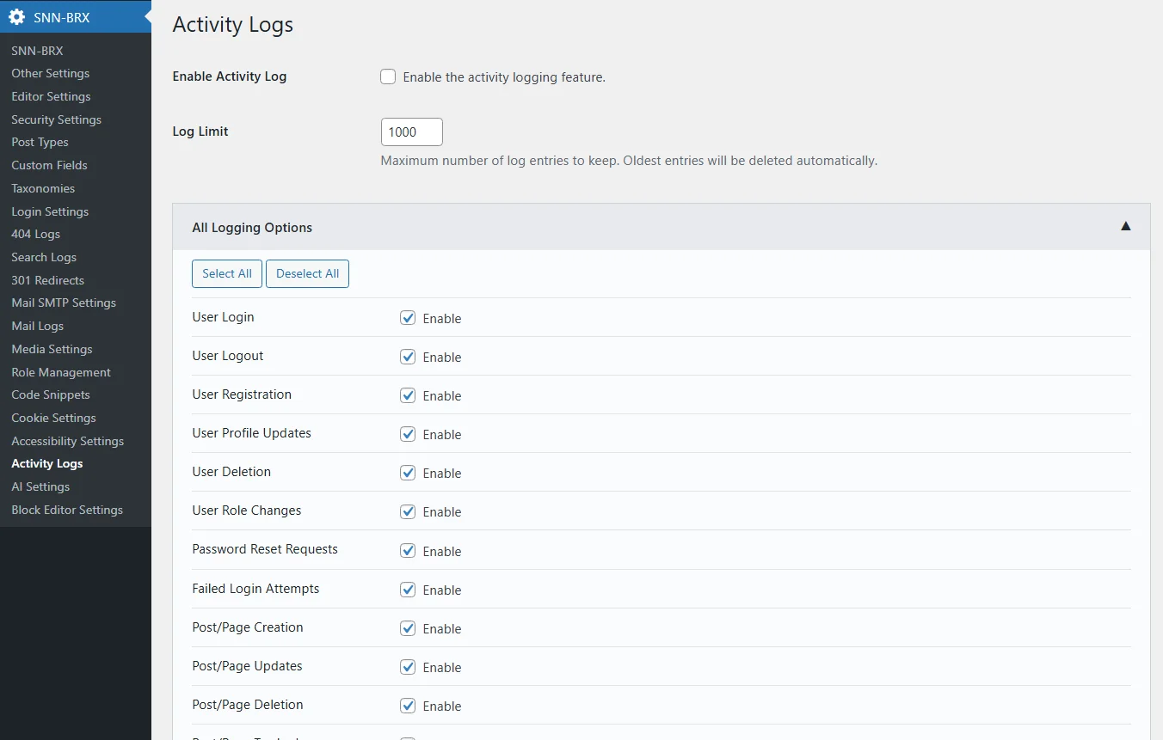The height and width of the screenshot is (740, 1163).
Task: Click the SNN-BRX gear icon
Action: pyautogui.click(x=16, y=17)
